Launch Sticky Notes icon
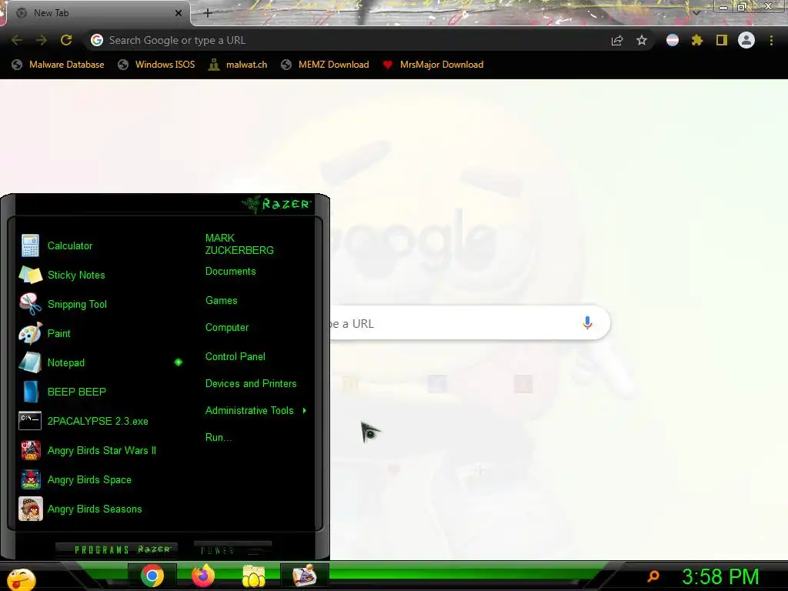This screenshot has height=591, width=788. [x=30, y=275]
